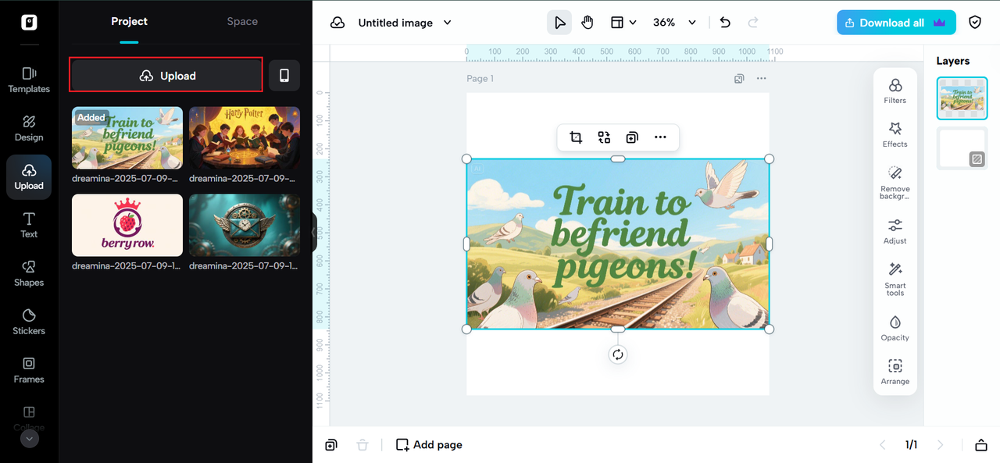Undo the last action
Viewport: 1000px width, 463px height.
tap(725, 23)
